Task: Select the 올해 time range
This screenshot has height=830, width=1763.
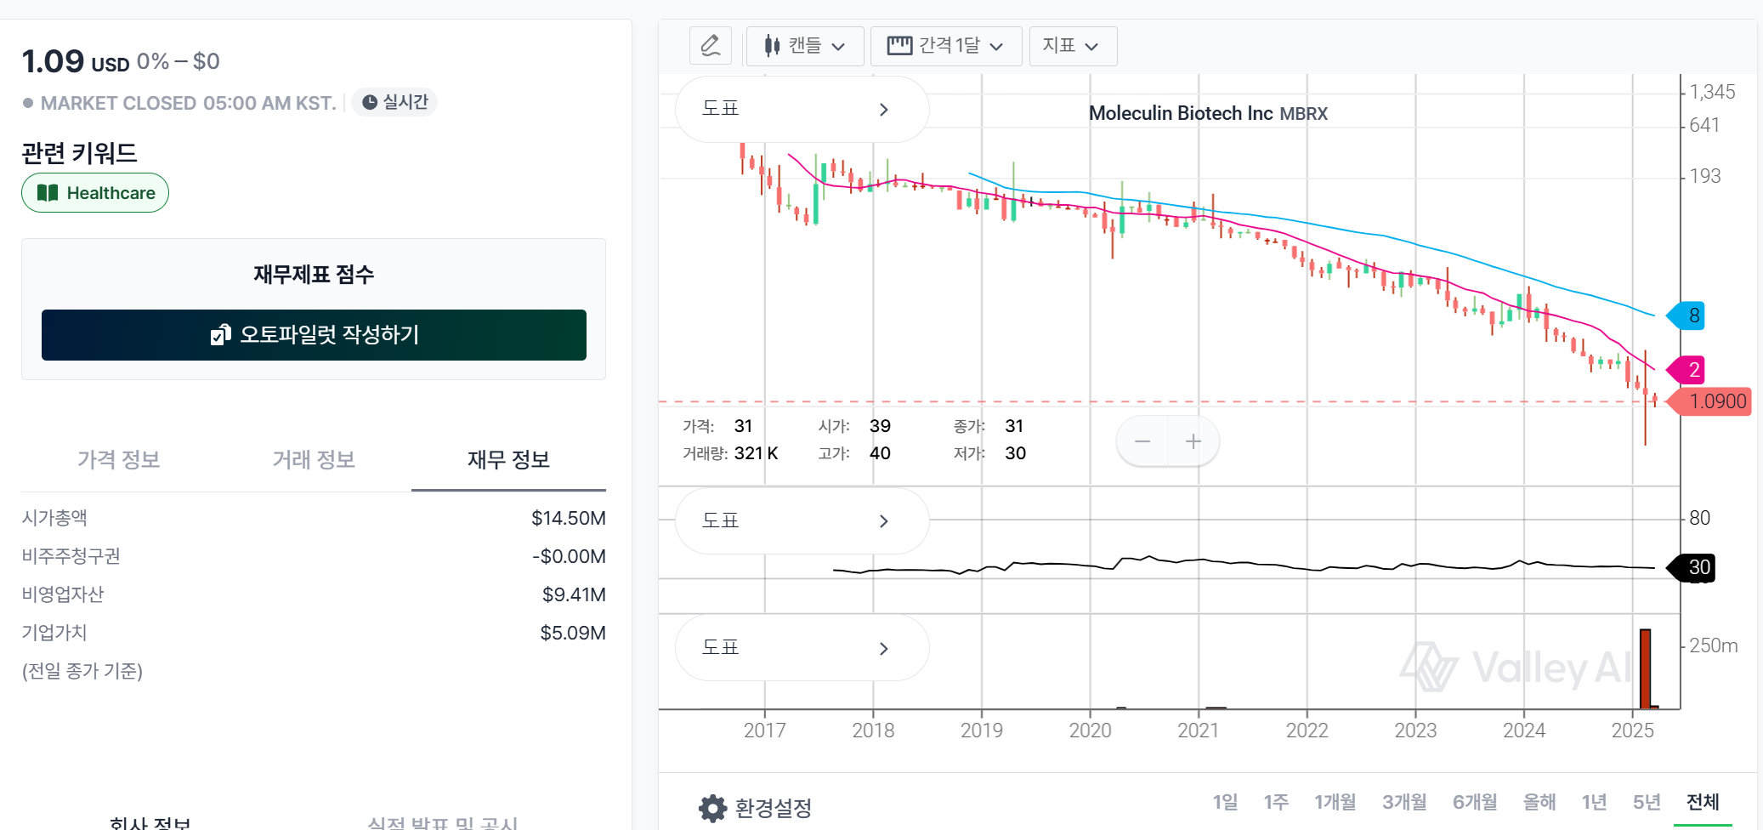Action: 1539,802
